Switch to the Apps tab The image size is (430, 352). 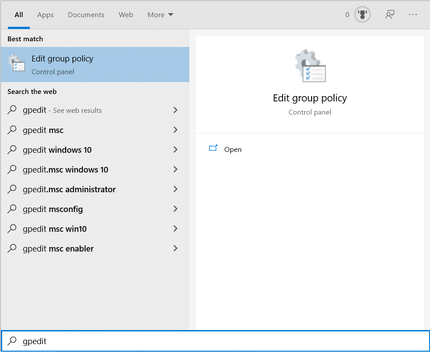(x=45, y=14)
